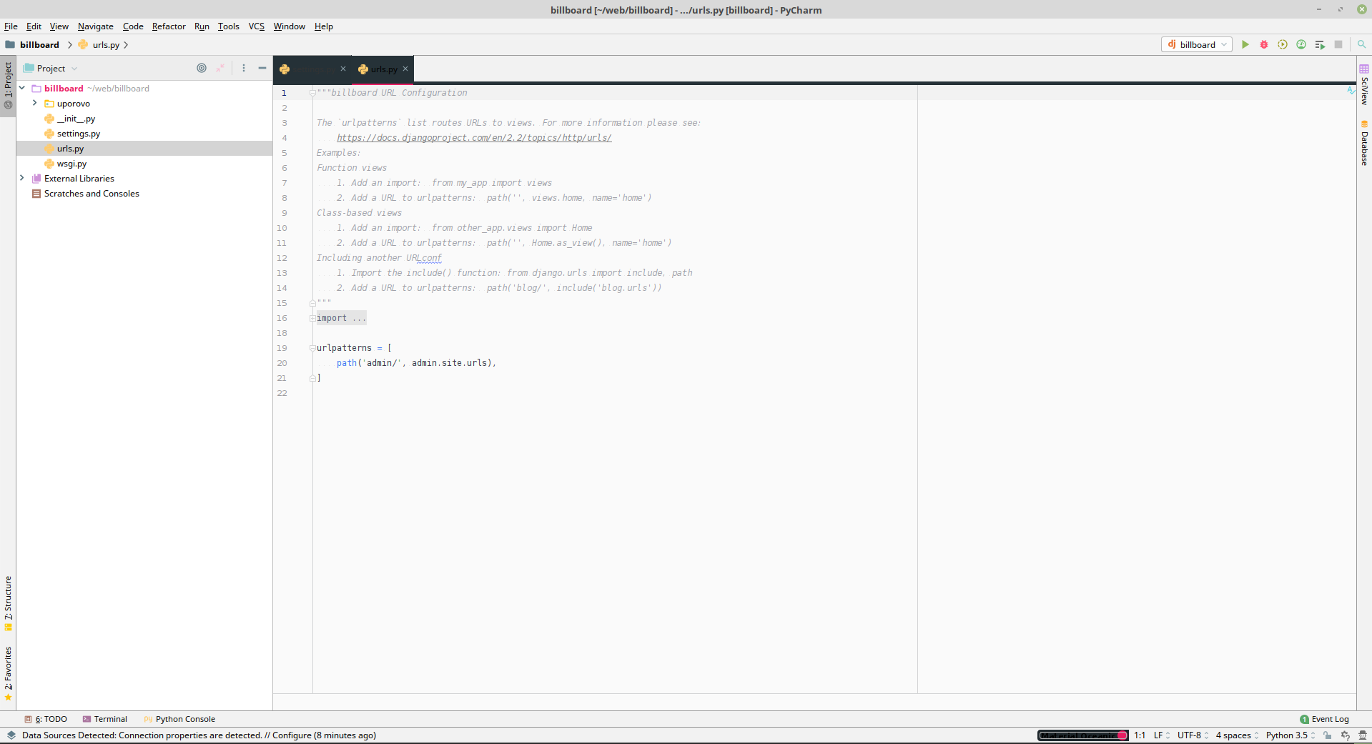This screenshot has width=1372, height=744.
Task: Open the Help menu
Action: (324, 26)
